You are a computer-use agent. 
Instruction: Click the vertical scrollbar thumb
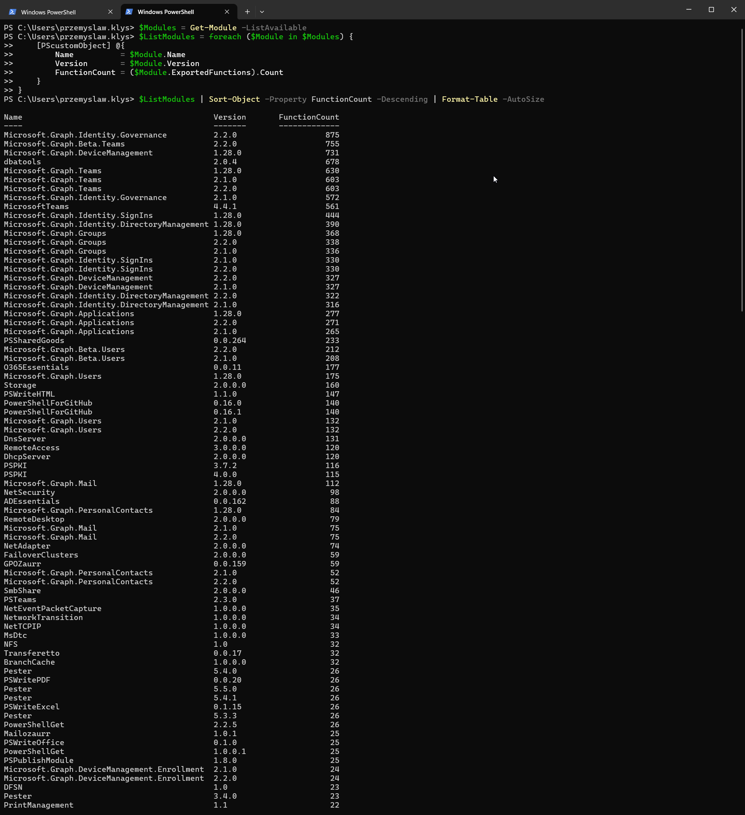click(x=742, y=170)
